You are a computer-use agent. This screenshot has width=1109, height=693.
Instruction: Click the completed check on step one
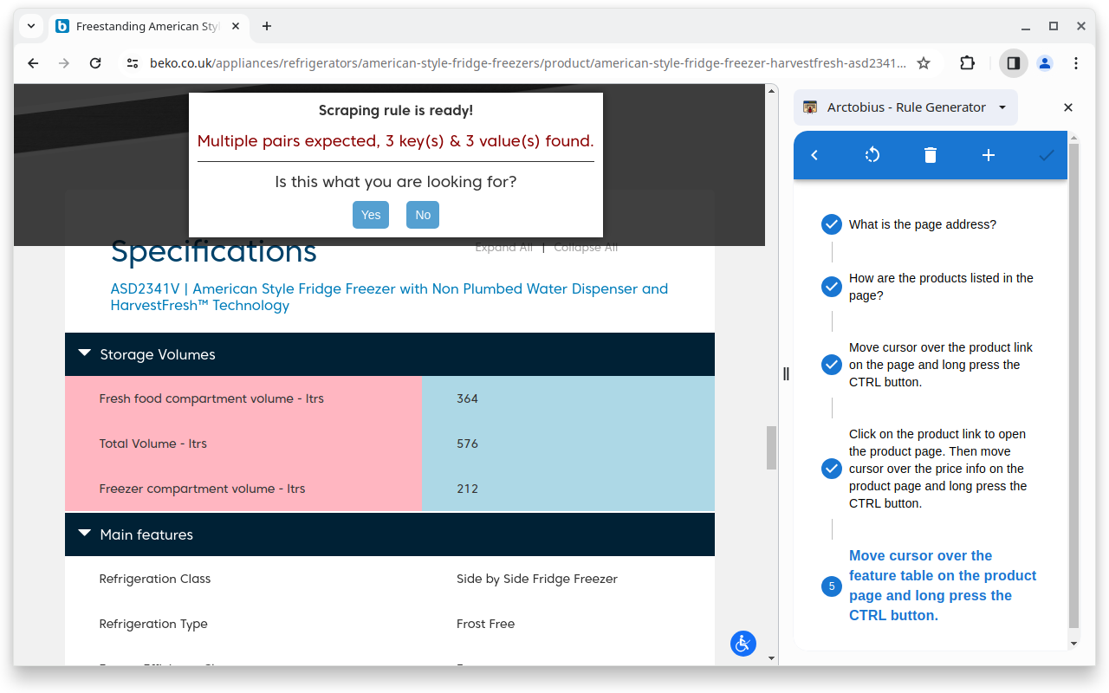point(831,223)
